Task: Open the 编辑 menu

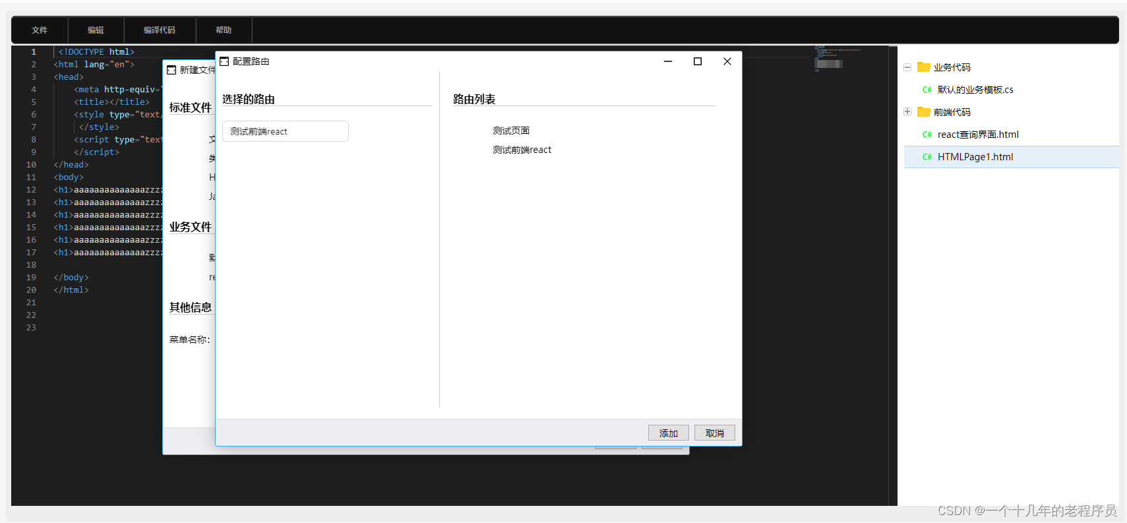Action: click(x=96, y=30)
